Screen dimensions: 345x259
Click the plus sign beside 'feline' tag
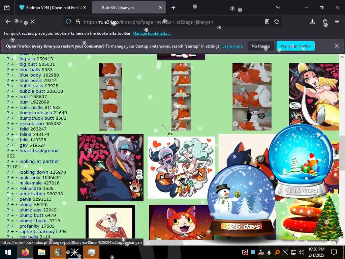(x=12, y=134)
